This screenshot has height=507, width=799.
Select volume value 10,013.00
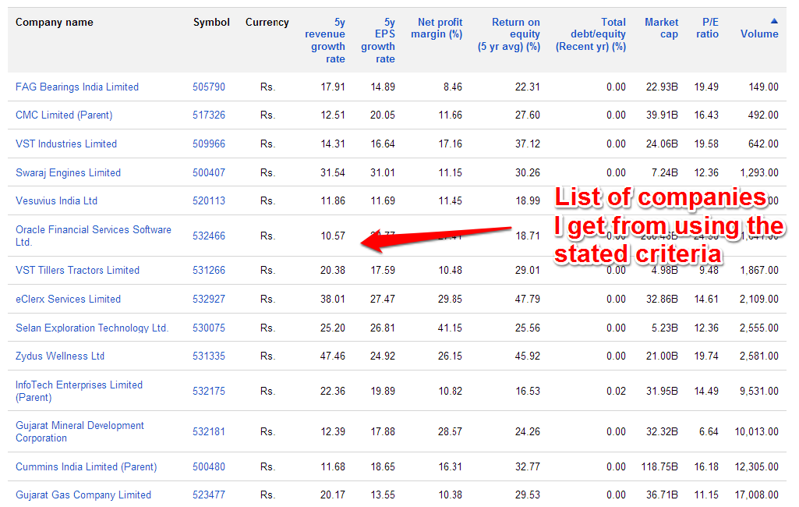757,431
